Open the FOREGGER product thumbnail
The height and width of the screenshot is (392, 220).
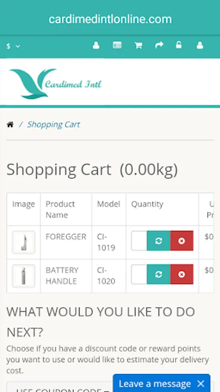coord(23,242)
